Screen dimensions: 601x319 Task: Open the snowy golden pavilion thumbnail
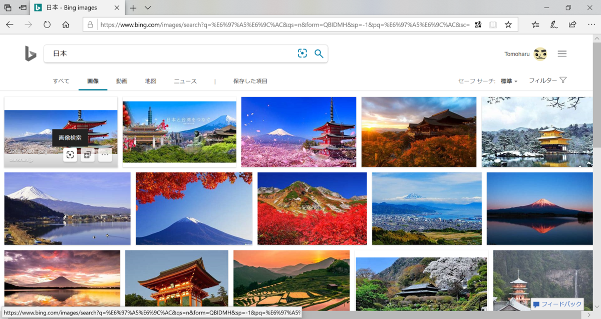[x=537, y=132]
